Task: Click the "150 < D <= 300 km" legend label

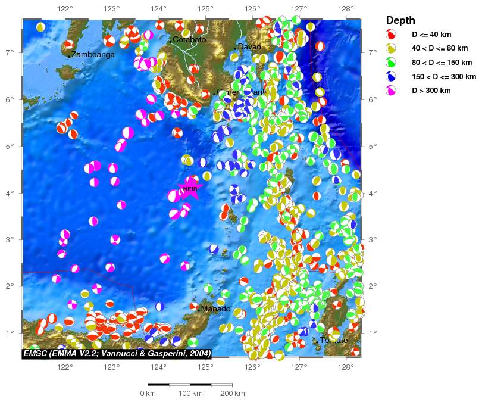Action: click(444, 77)
